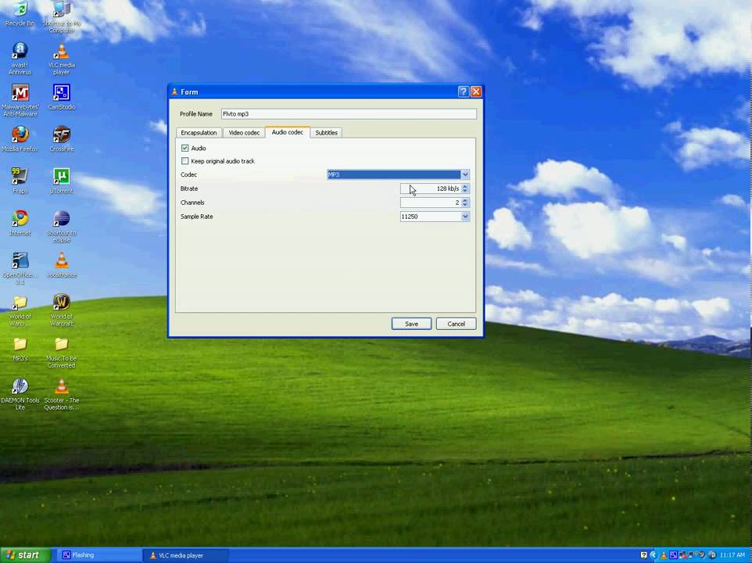Image resolution: width=752 pixels, height=563 pixels.
Task: Expand hidden tray icons with arrow
Action: (x=654, y=555)
